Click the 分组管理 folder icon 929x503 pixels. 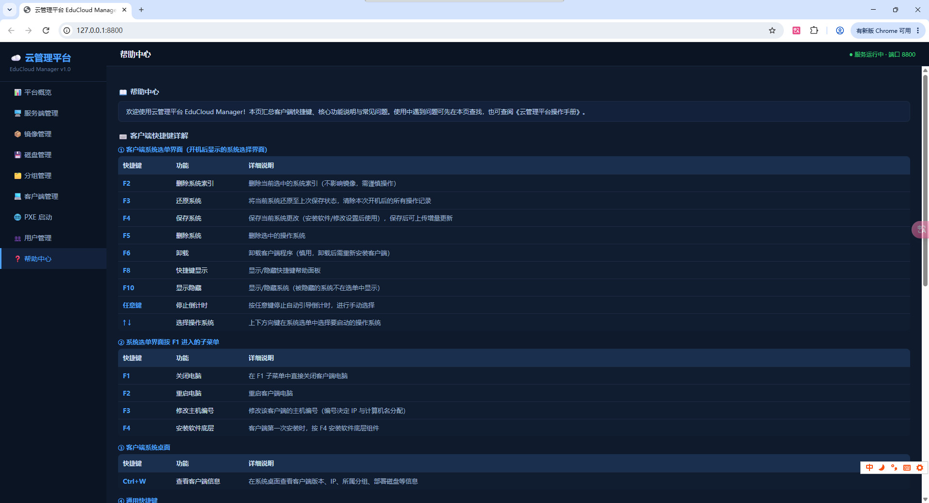(x=18, y=176)
